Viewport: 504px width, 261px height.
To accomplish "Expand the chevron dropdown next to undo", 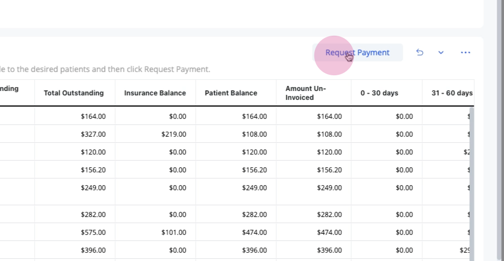I will [441, 52].
